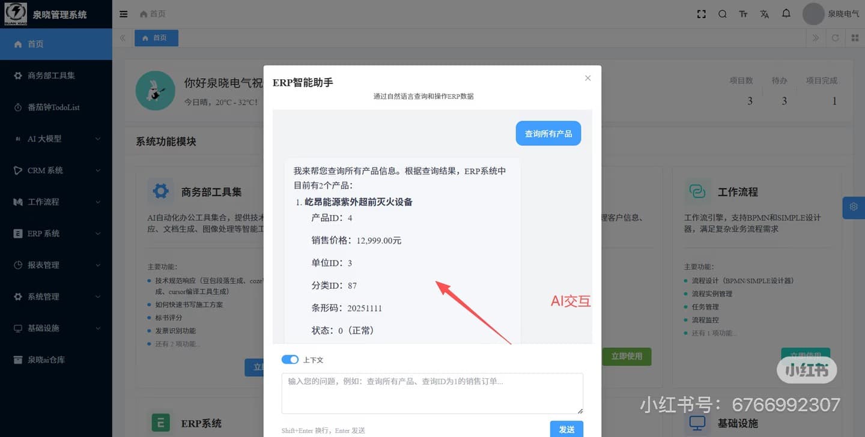Click into the question input textarea
This screenshot has height=437, width=865.
point(432,393)
